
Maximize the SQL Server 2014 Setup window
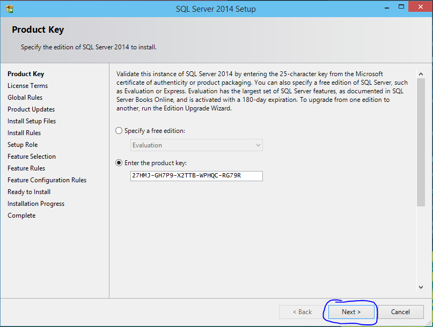(401, 6)
